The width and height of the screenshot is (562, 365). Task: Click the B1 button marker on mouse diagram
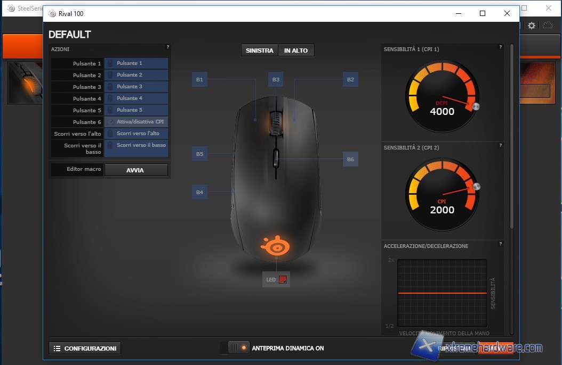(x=199, y=80)
